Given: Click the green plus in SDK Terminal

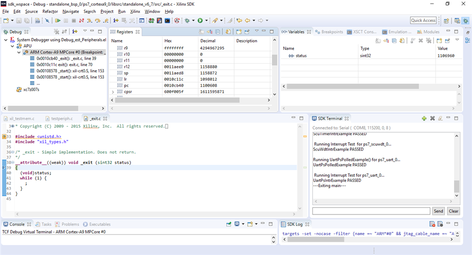Looking at the screenshot, I should tap(424, 118).
